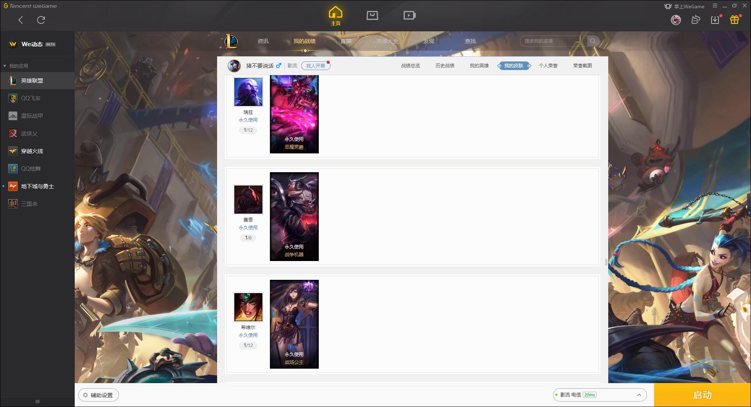The width and height of the screenshot is (751, 407).
Task: Click the sidebar collapse handle icon
Action: point(38,402)
